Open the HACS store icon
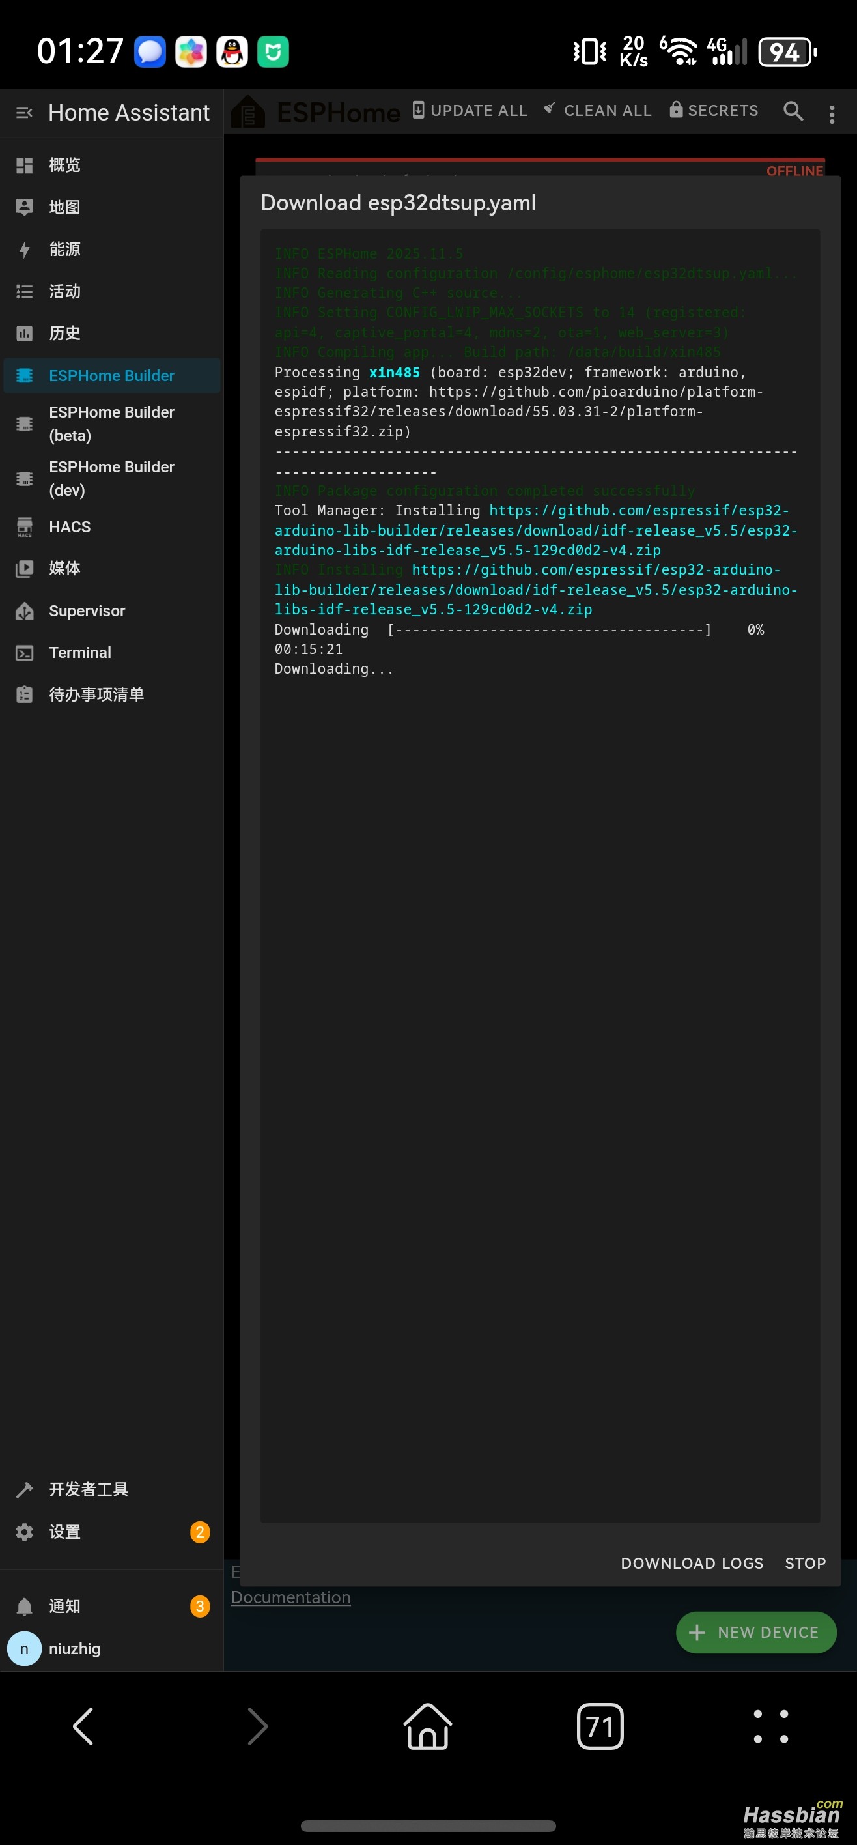The image size is (857, 1845). coord(24,527)
